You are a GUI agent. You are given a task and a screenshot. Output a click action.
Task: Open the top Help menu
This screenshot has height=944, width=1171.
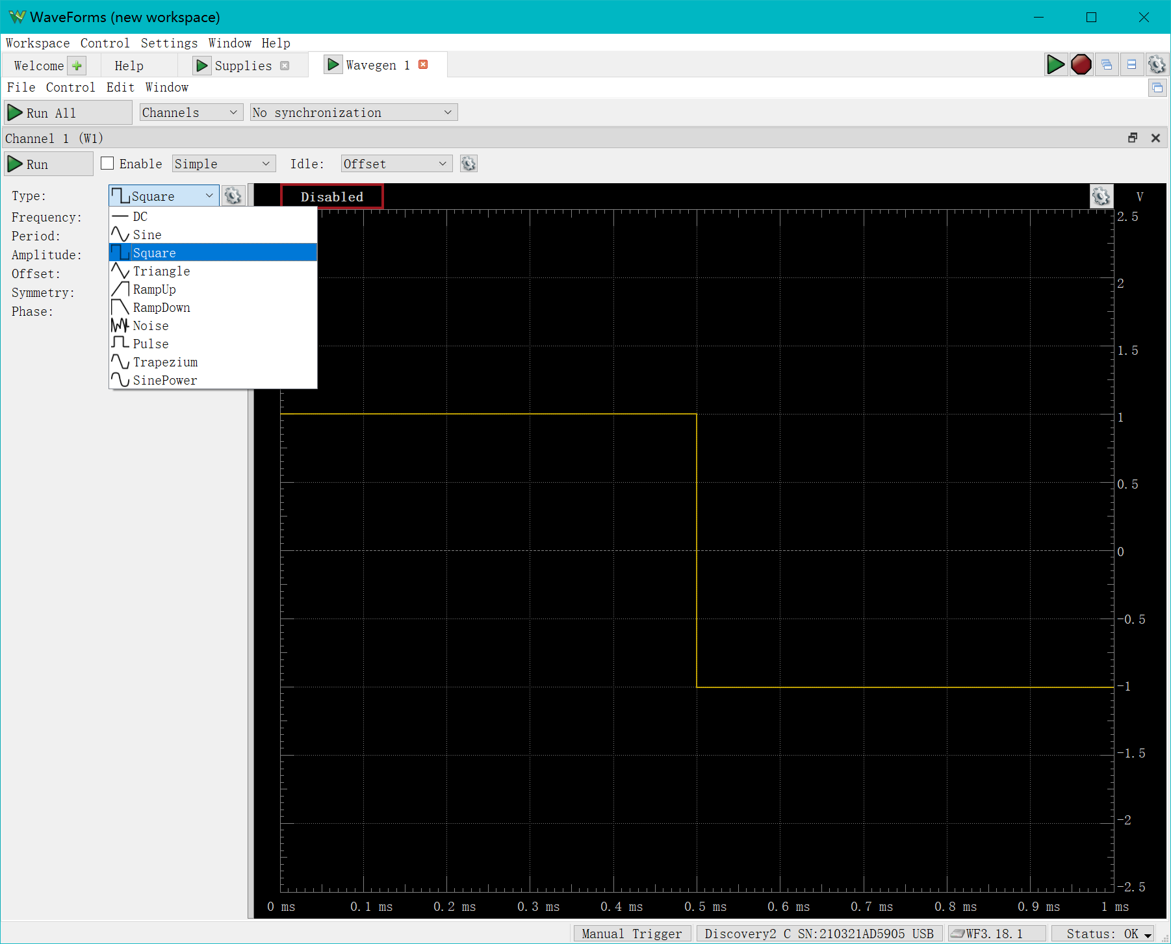click(x=276, y=43)
